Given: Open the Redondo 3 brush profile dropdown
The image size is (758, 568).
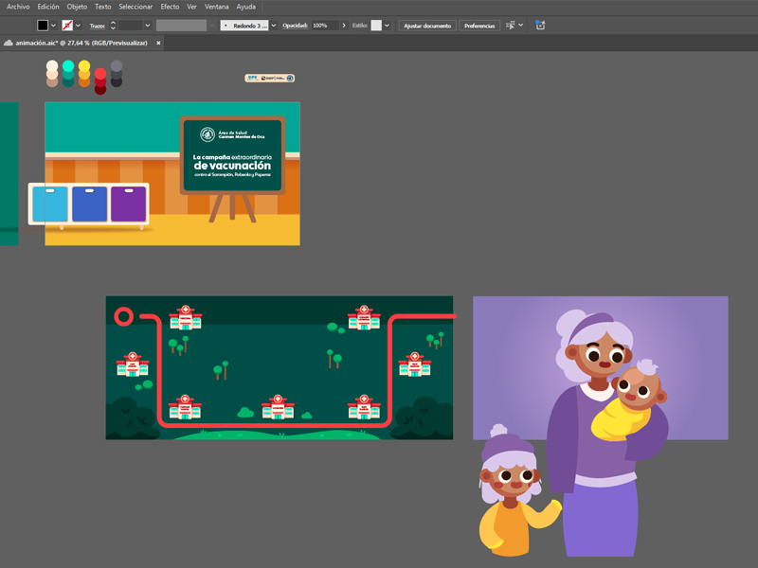Looking at the screenshot, I should coord(274,26).
